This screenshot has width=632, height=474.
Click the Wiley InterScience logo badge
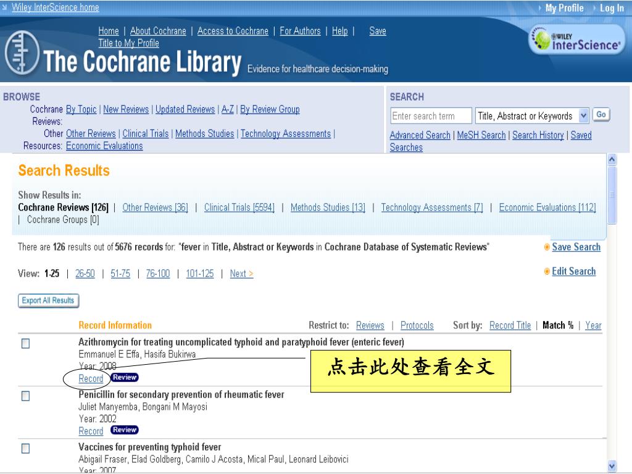(x=577, y=39)
